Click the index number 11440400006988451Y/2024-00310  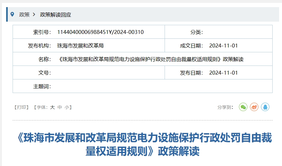click(x=100, y=32)
